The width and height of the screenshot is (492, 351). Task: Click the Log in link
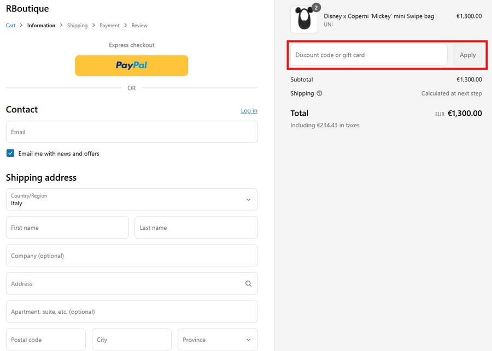point(249,111)
